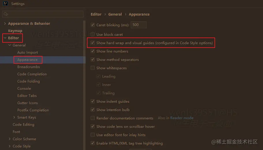Viewport: 263px width, 150px height.
Task: Click the IntelliJ IDEA logo icon
Action: click(x=5, y=3)
